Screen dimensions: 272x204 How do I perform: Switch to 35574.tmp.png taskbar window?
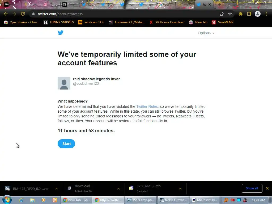141,200
